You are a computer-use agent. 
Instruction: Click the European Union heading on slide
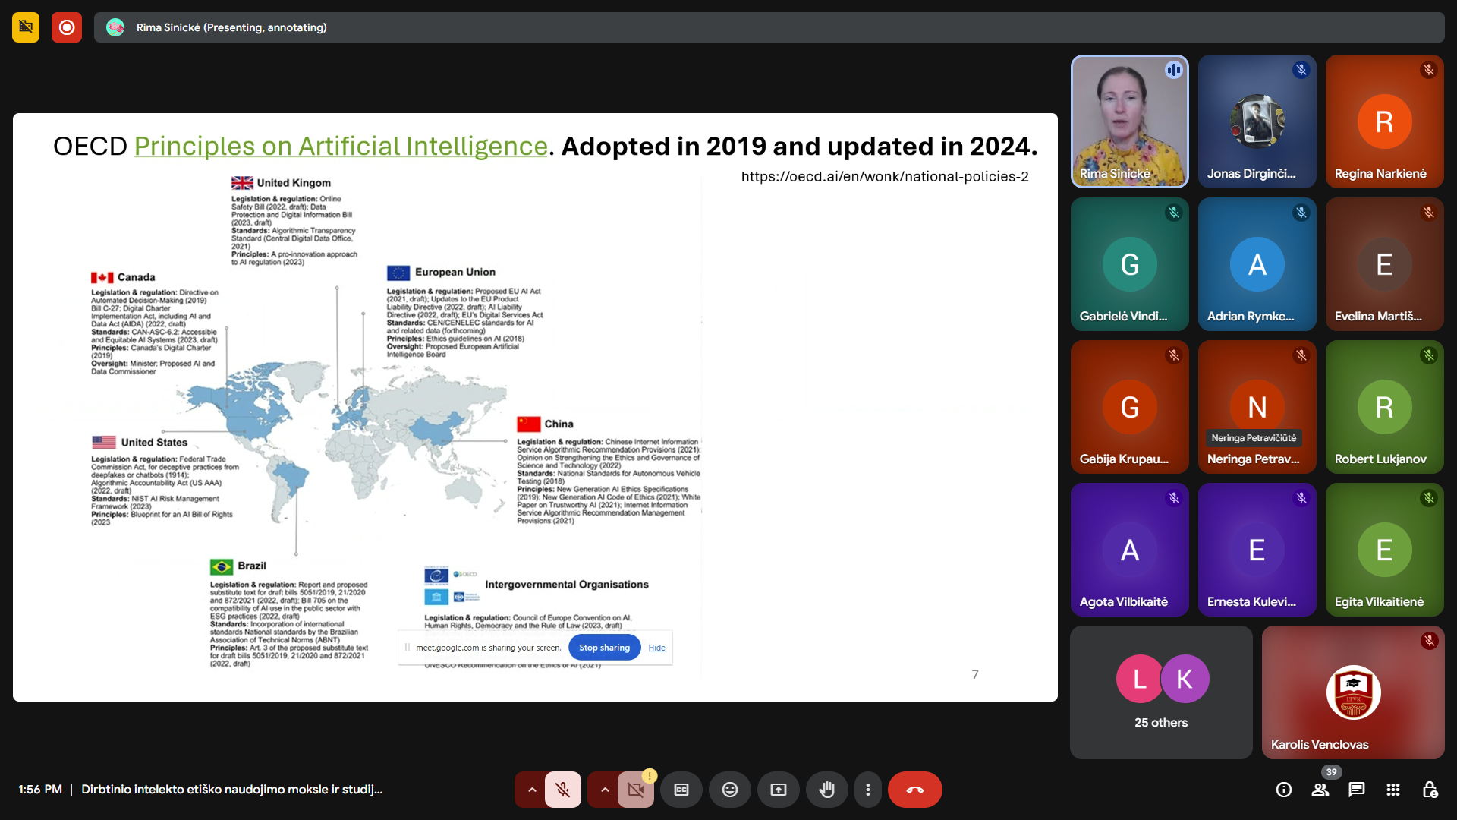455,272
